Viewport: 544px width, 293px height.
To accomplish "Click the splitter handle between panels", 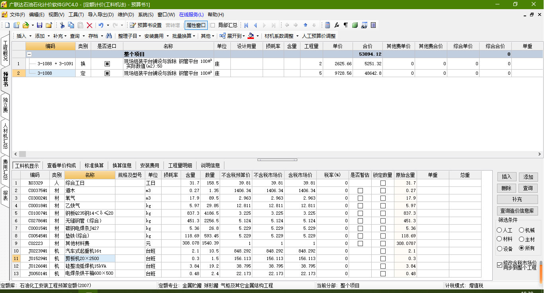I will click(x=277, y=160).
